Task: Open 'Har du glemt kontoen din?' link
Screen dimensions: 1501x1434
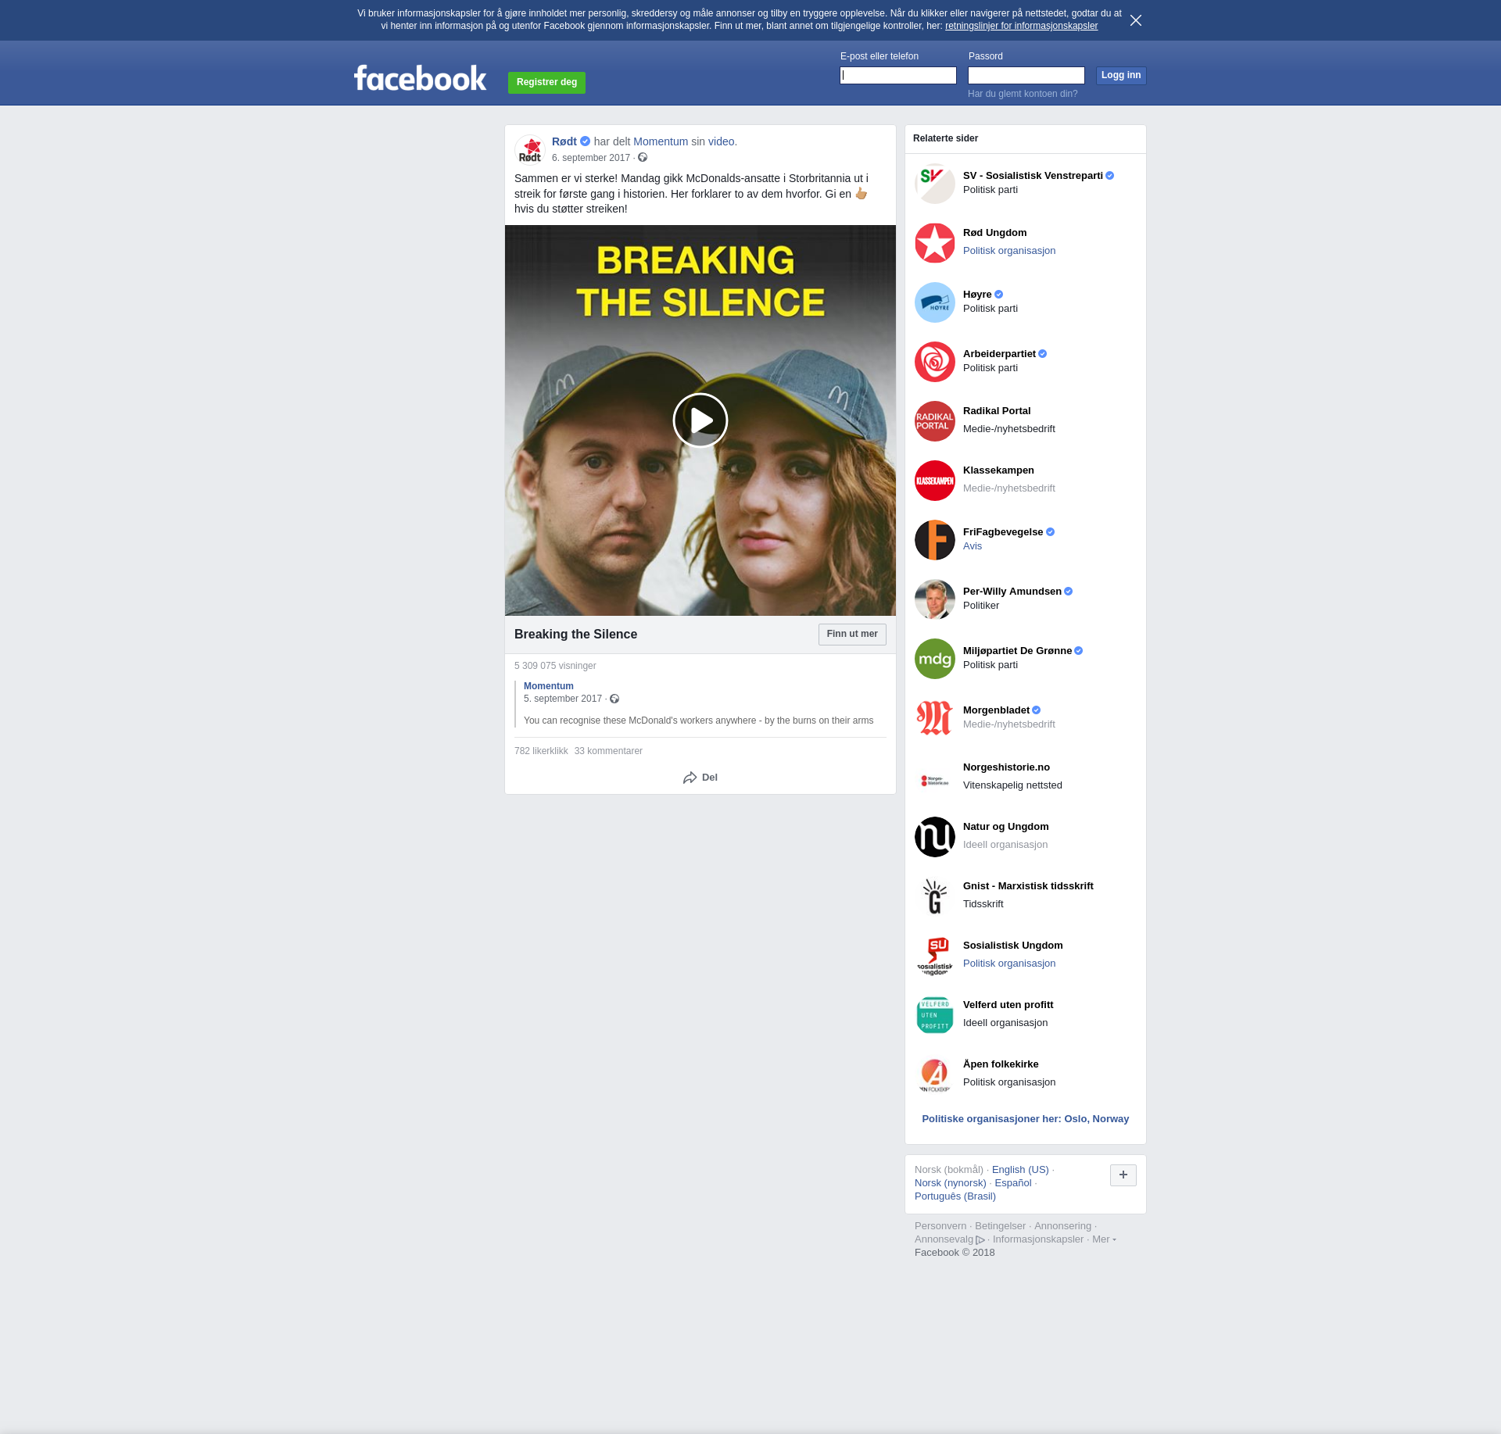Action: (x=1023, y=94)
